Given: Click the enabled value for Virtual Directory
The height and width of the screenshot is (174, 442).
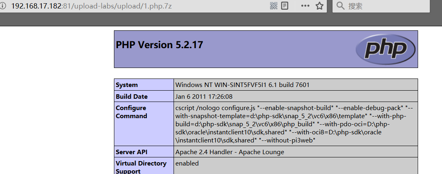Looking at the screenshot, I should [x=187, y=163].
